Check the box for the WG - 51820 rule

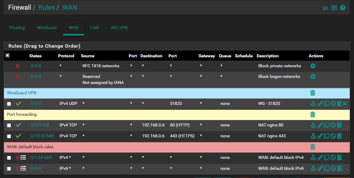[x=9, y=104]
